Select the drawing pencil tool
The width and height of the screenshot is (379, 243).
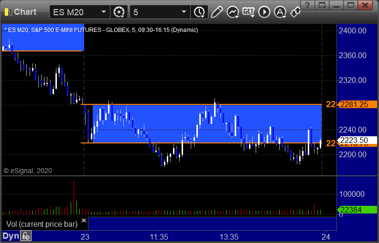(x=217, y=12)
